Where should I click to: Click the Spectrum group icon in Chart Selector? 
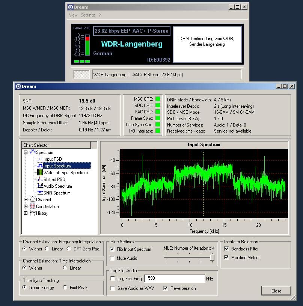click(33, 152)
